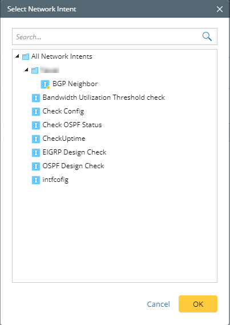The height and width of the screenshot is (325, 230).
Task: Select OSPF Design Check in the tree
Action: tap(73, 166)
